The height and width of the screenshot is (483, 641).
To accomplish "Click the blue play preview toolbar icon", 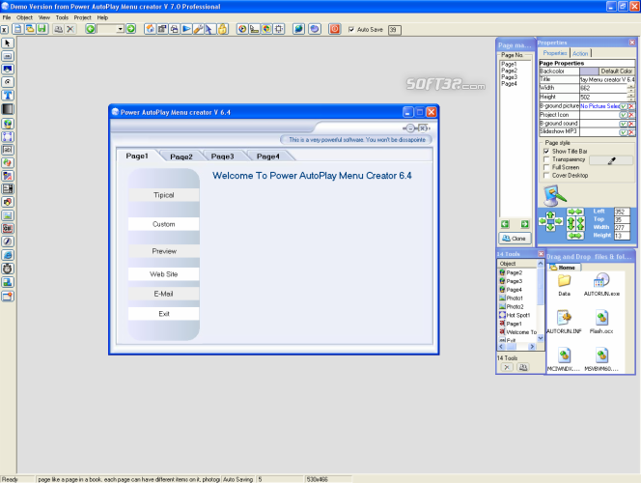I will (186, 29).
